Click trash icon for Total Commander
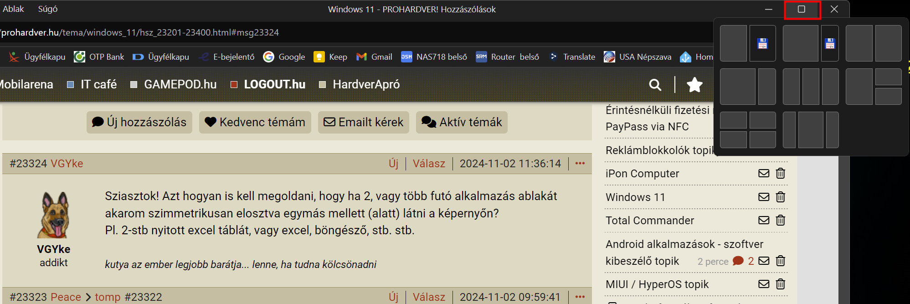The image size is (910, 304). [x=781, y=220]
